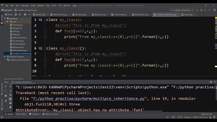Start debugging with the bug icon
Viewport: 217px width, 122px height.
pos(201,10)
